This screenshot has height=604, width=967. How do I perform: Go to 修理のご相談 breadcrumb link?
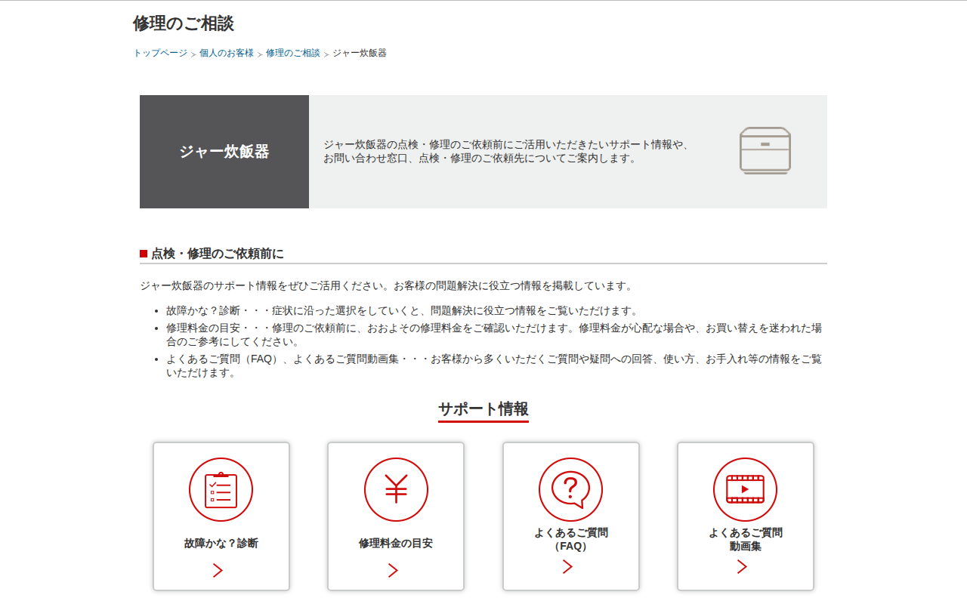point(293,53)
